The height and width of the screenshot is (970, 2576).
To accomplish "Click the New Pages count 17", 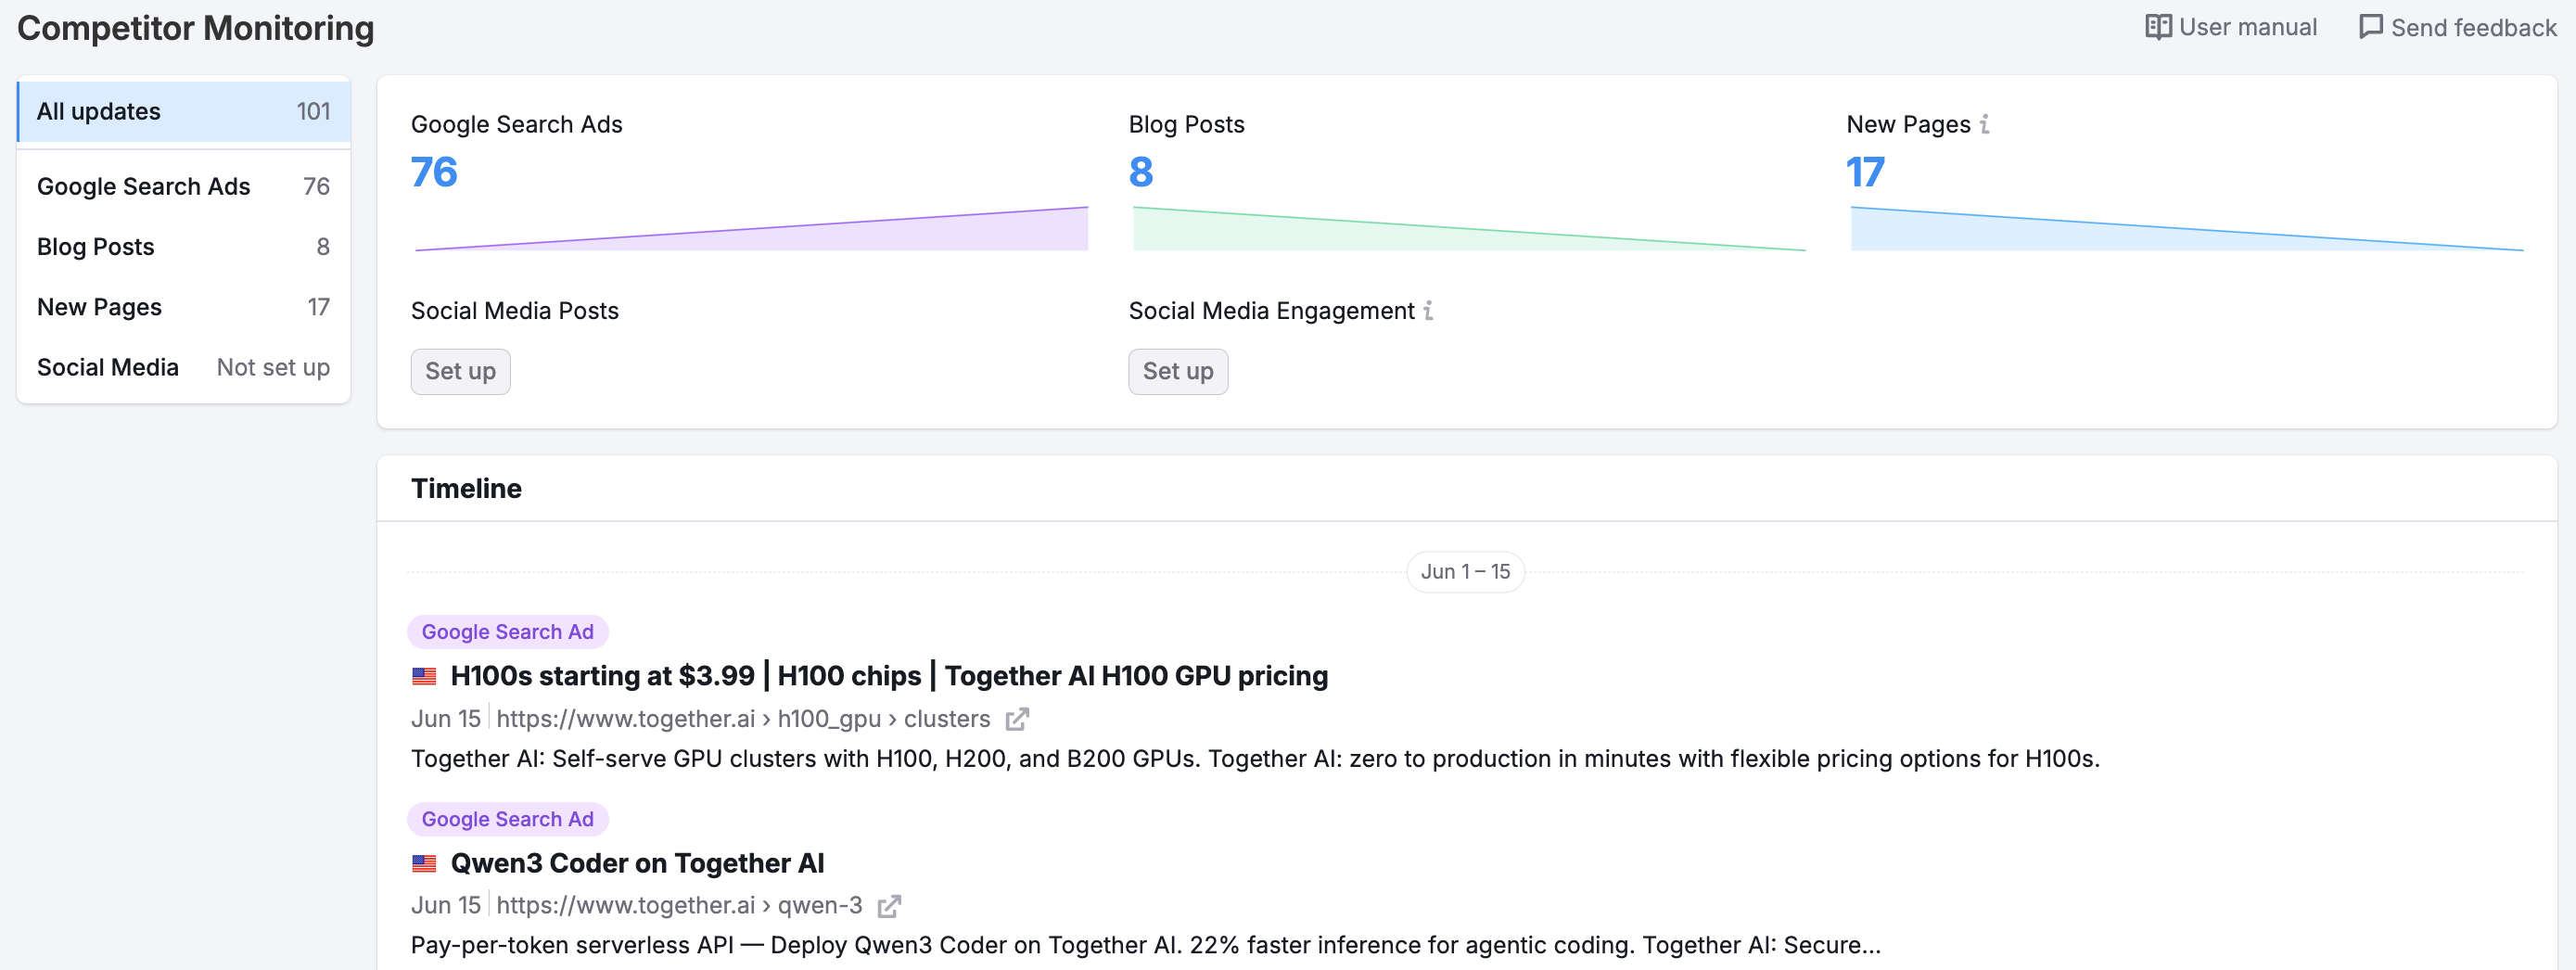I will (1865, 172).
